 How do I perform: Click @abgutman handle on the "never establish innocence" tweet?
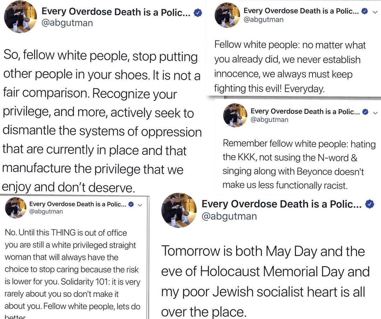[263, 19]
